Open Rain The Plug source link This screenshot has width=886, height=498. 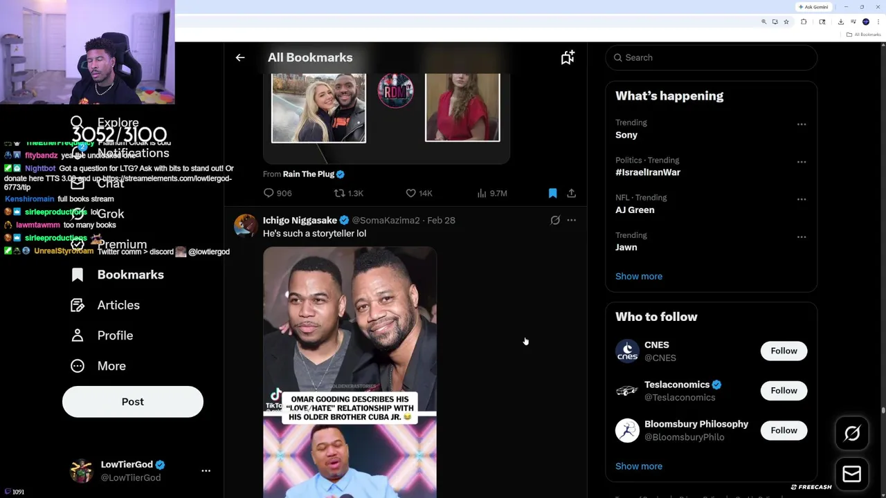308,174
